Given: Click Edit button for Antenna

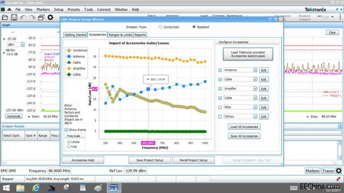Looking at the screenshot, I should pos(264,70).
